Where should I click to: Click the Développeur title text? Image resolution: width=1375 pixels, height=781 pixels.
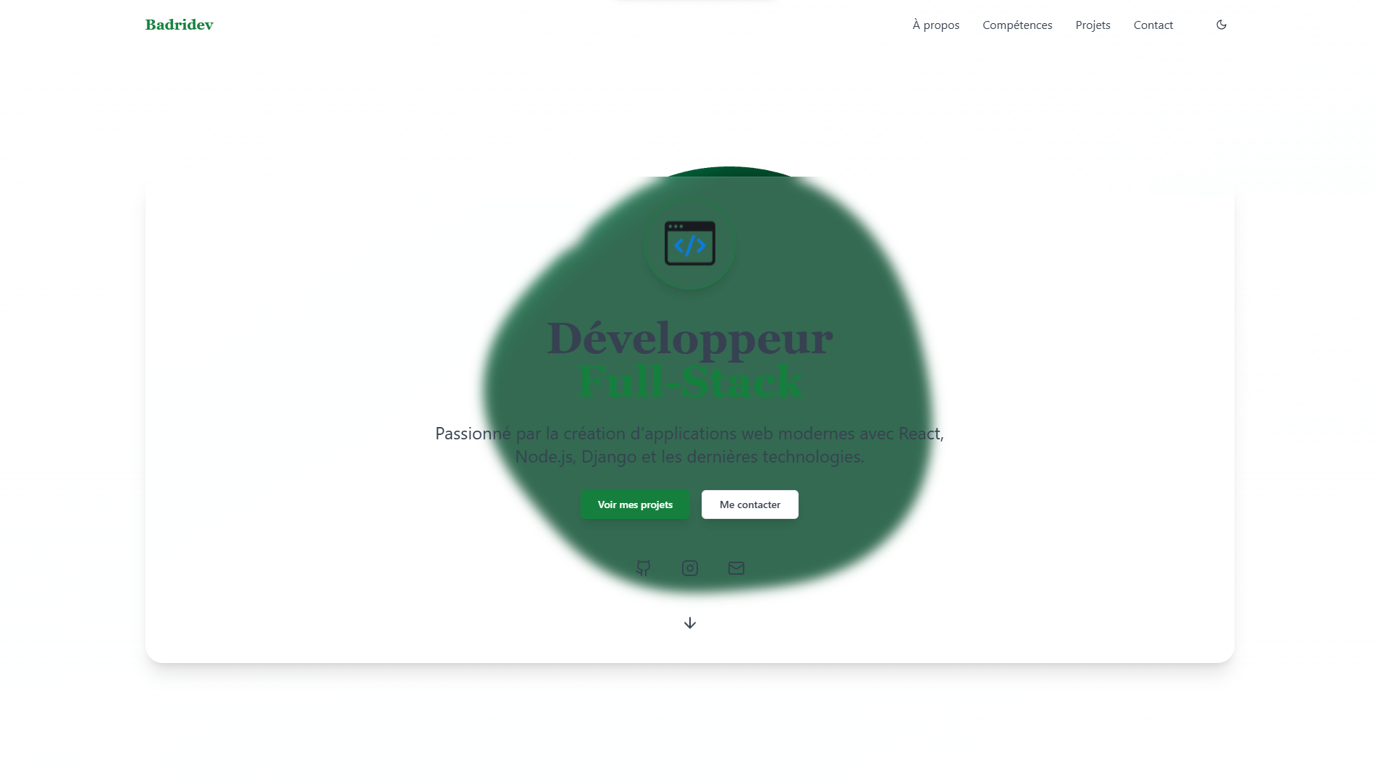point(689,337)
